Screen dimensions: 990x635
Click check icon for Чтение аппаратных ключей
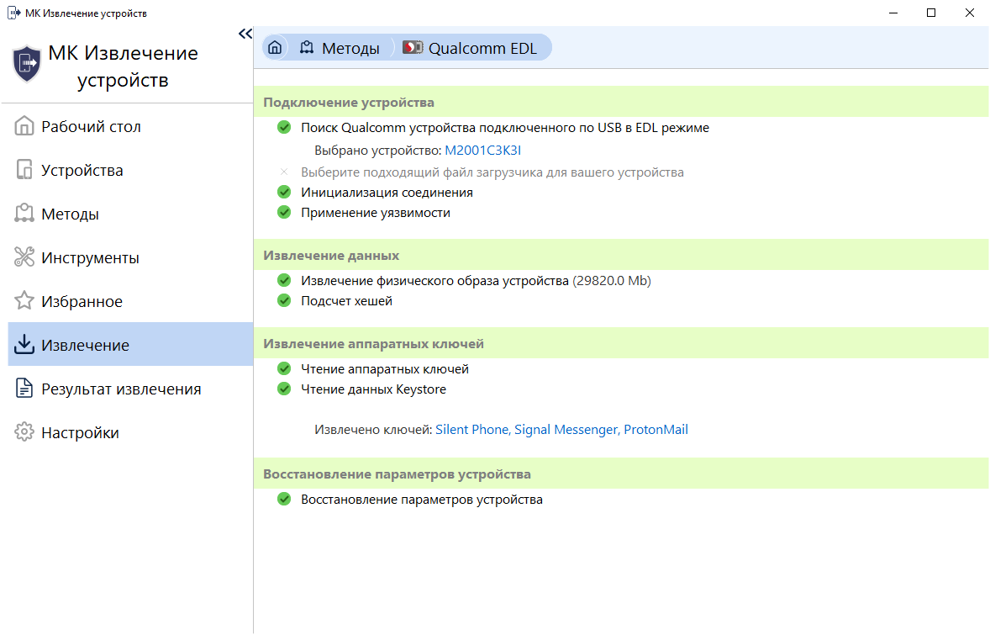(284, 369)
